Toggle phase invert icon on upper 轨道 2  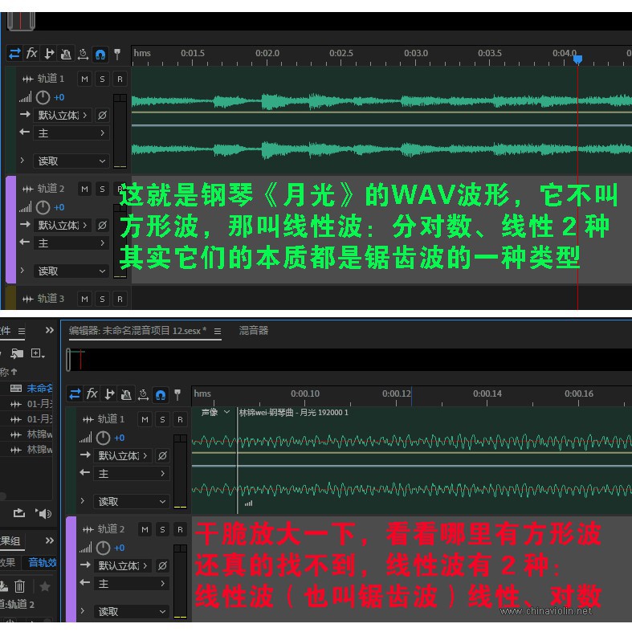102,226
